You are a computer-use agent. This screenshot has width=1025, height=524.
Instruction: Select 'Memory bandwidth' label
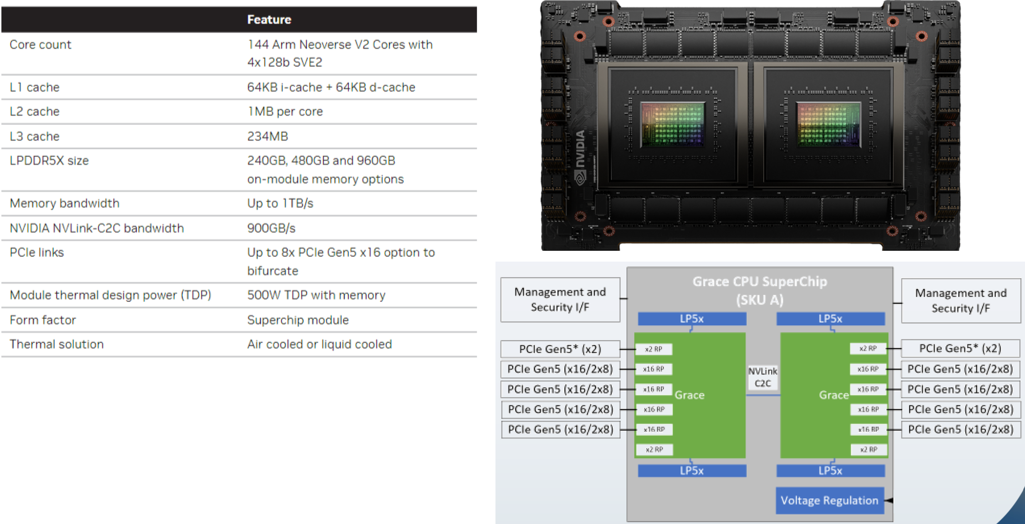(65, 203)
